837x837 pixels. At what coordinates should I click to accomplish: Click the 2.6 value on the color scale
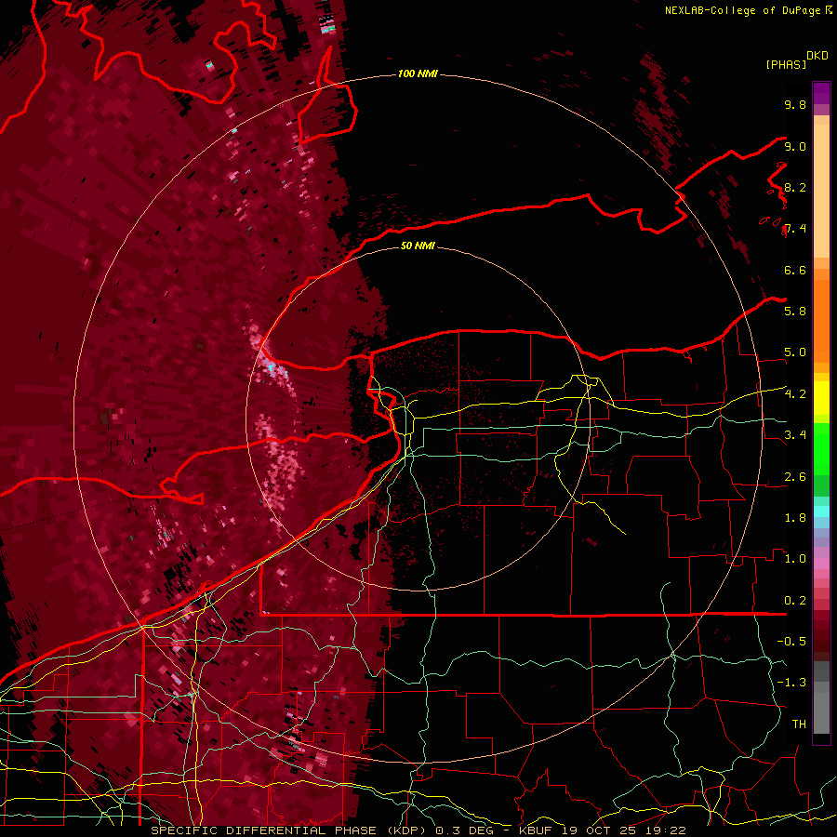coord(795,477)
